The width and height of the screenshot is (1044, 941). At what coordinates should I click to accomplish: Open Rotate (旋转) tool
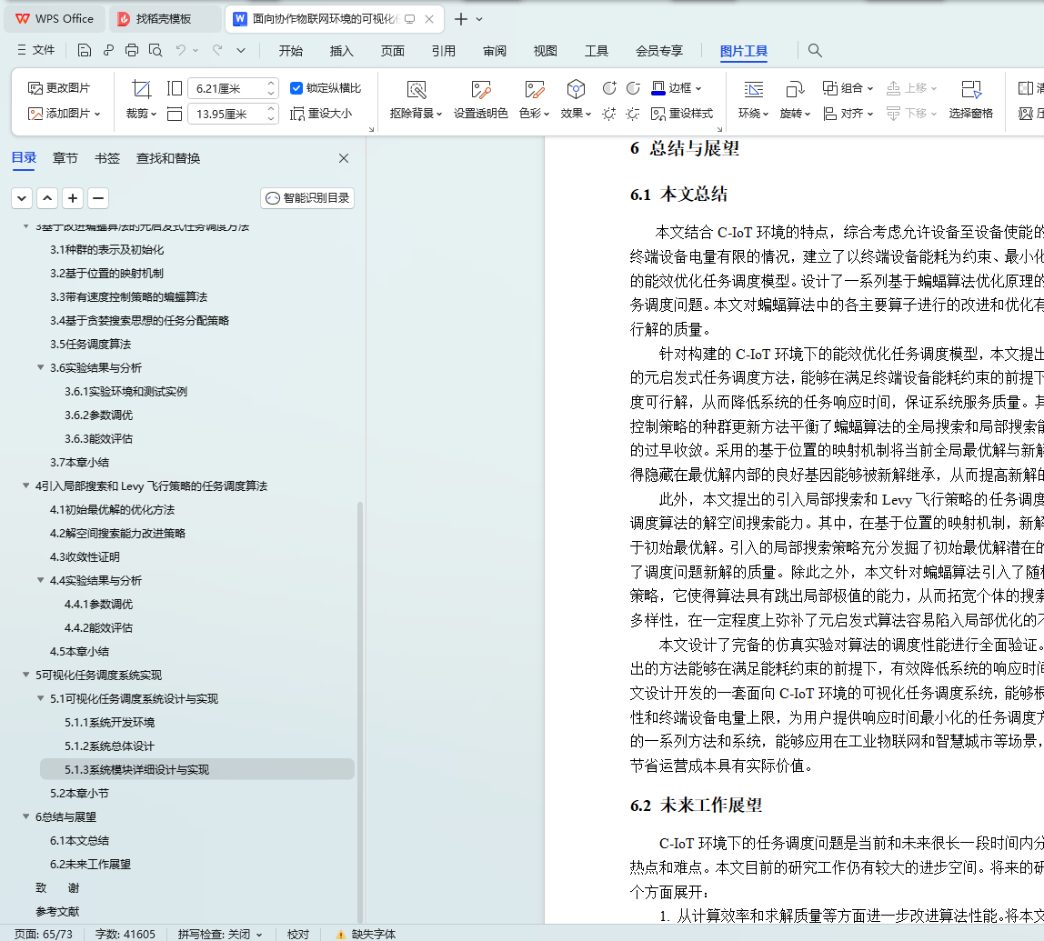[x=795, y=100]
